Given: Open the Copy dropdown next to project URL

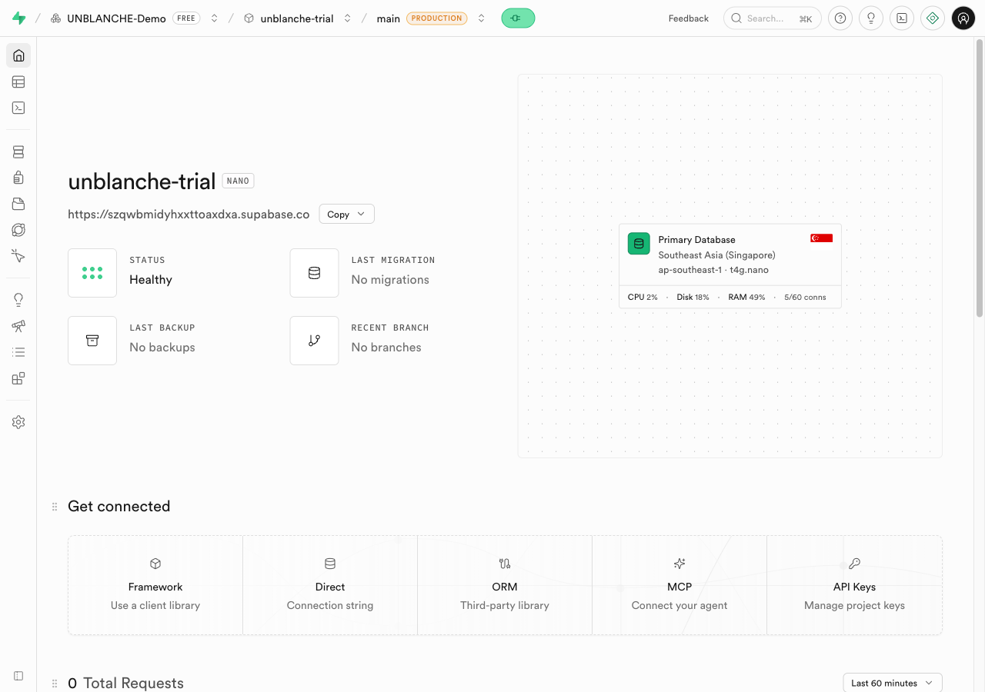Looking at the screenshot, I should (347, 215).
